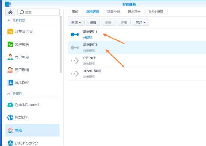Switch to the 静态路由 tab

pyautogui.click(x=134, y=12)
